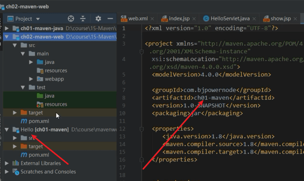The image size is (304, 181).
Task: Hide the Project panel with minus icon
Action: click(110, 18)
